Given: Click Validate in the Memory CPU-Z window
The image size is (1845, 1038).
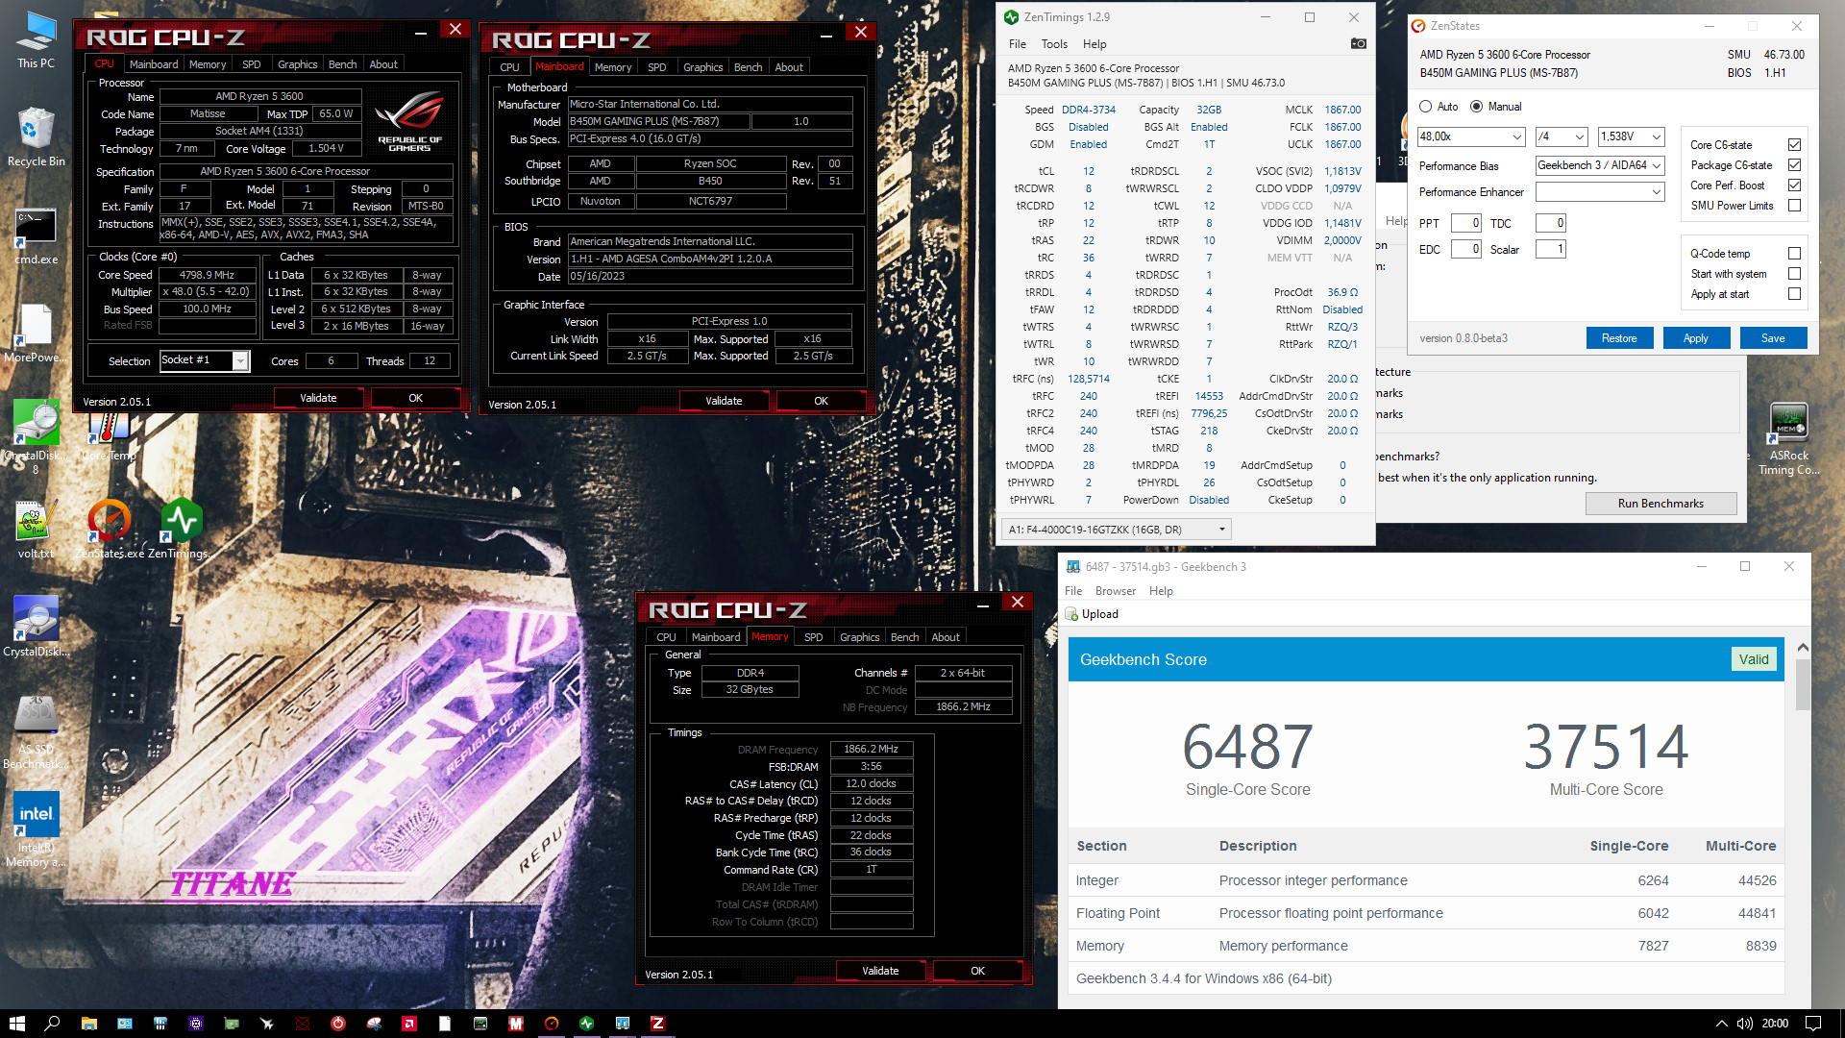Looking at the screenshot, I should [x=880, y=971].
